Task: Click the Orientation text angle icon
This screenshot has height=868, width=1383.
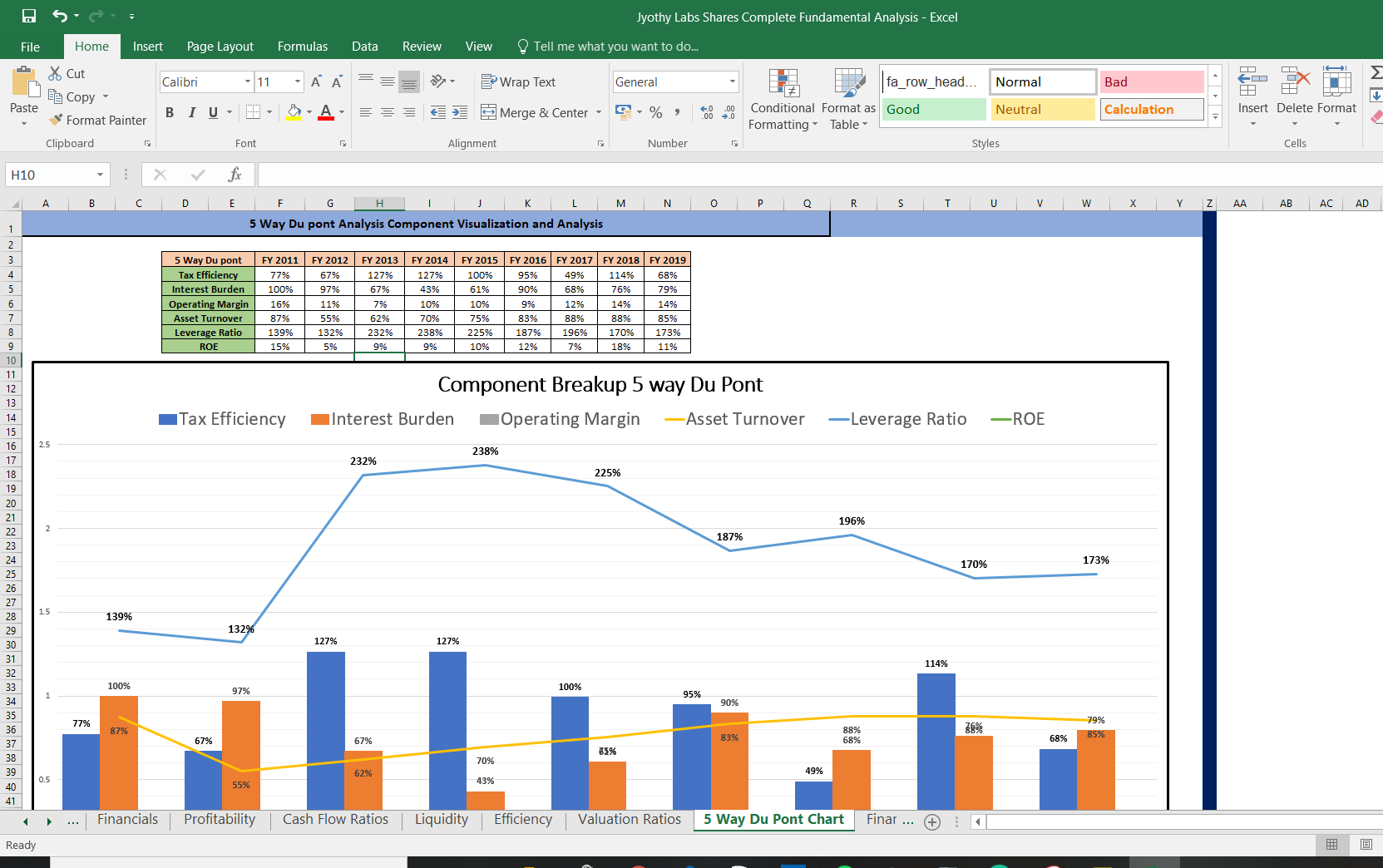Action: tap(438, 81)
